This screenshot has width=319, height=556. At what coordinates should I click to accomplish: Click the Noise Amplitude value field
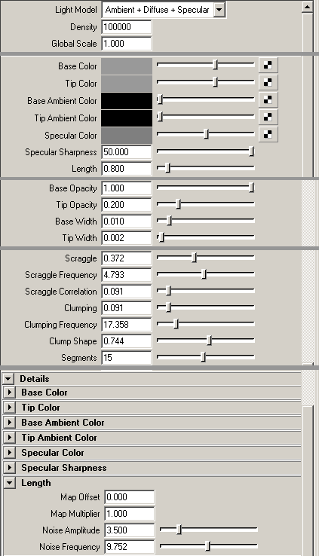[130, 530]
